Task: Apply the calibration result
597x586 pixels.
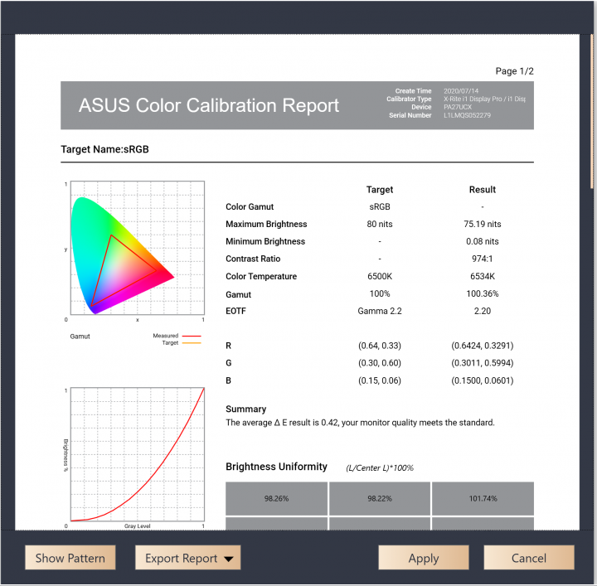Action: 424,558
